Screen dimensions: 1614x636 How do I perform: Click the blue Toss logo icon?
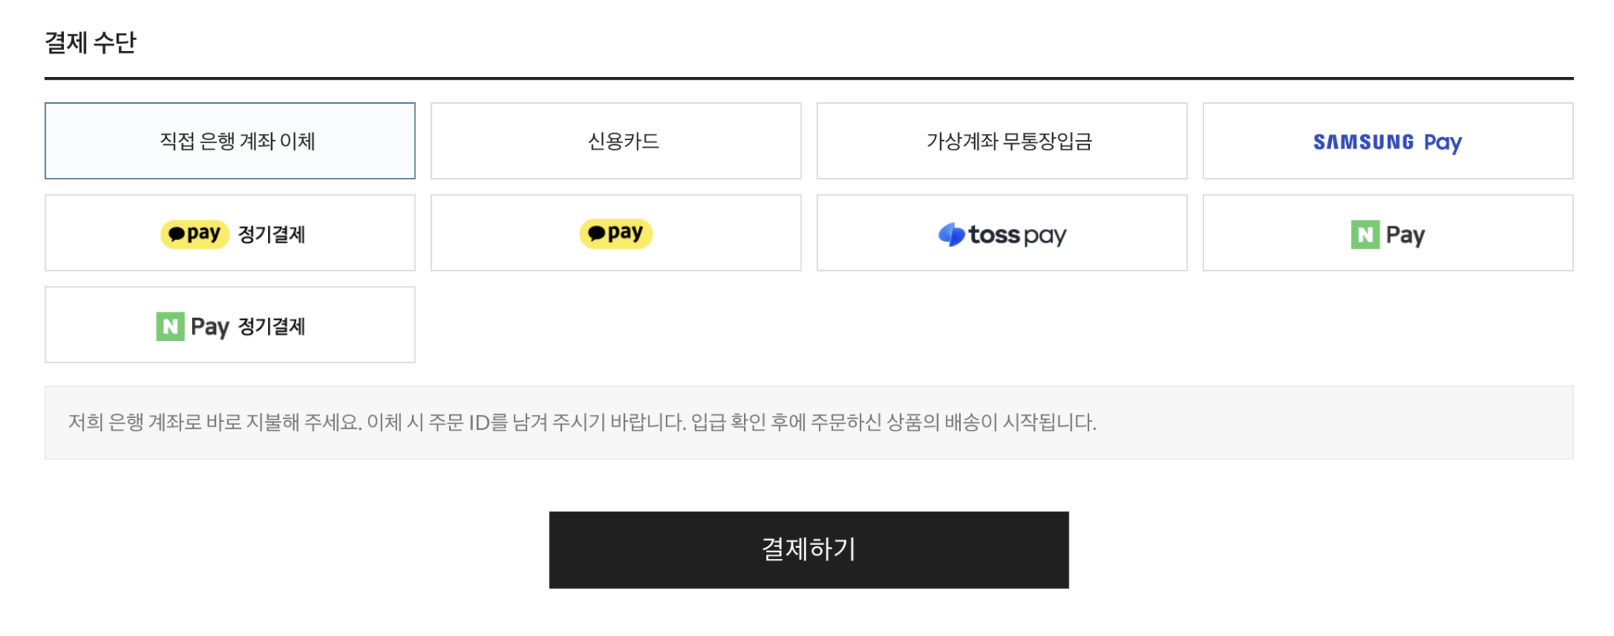pos(951,235)
